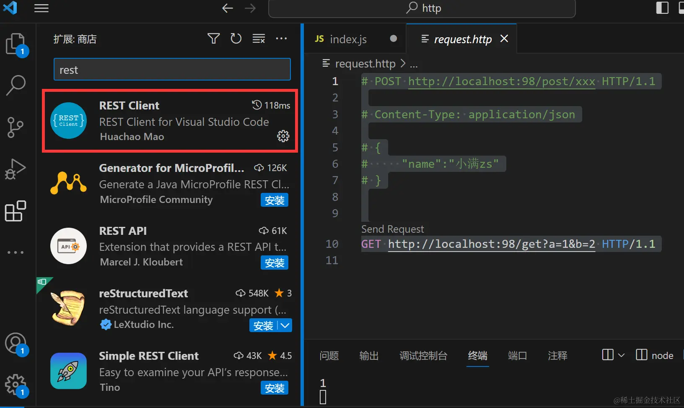This screenshot has width=684, height=408.
Task: Switch to the request.http tab
Action: (461, 39)
